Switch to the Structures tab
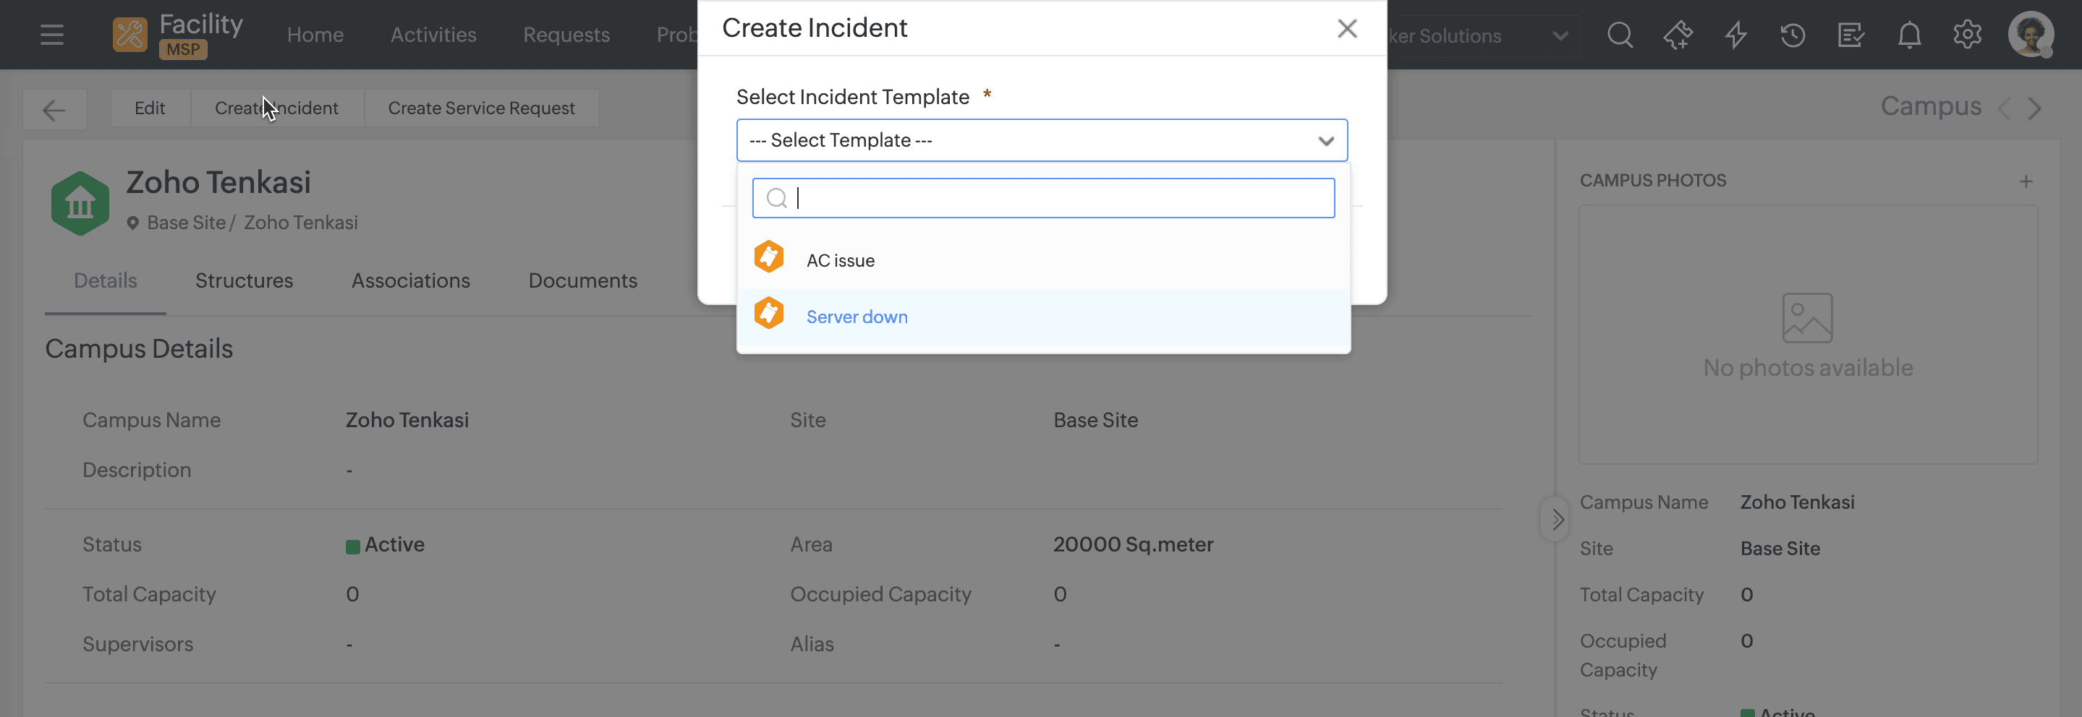The height and width of the screenshot is (717, 2082). (x=244, y=280)
